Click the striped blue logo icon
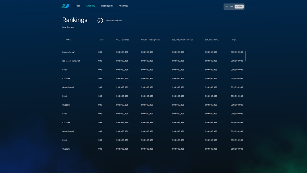Screen dimensions: 307x173 pyautogui.click(x=66, y=6)
